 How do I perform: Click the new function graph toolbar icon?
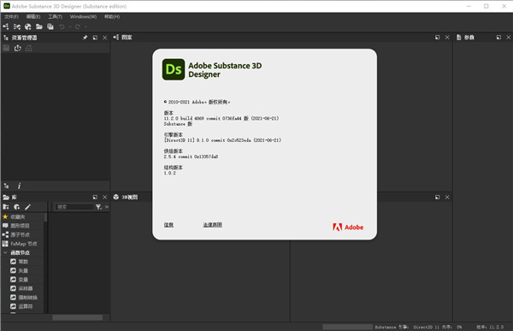(17, 27)
